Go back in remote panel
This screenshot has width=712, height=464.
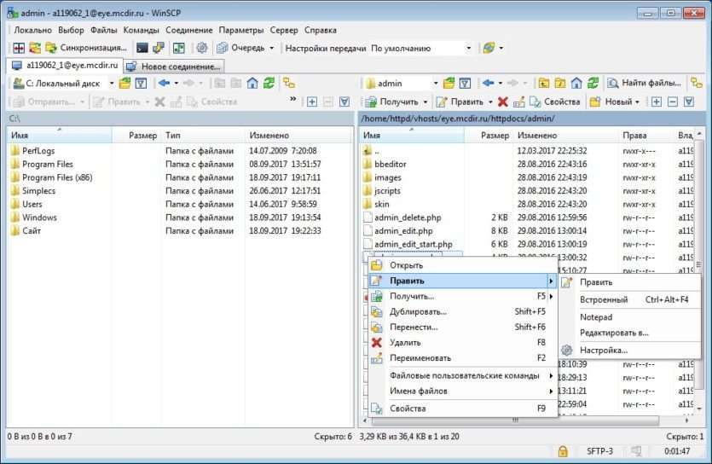[x=488, y=83]
